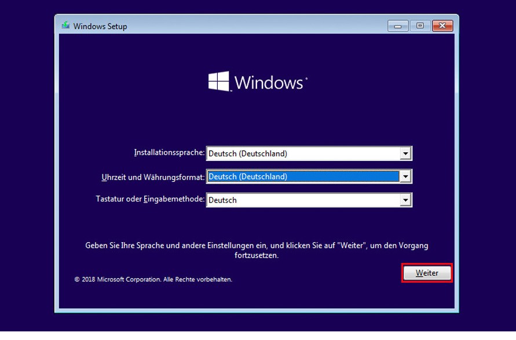Click the Windows Setup title bar icon
This screenshot has height=340, width=516.
click(65, 25)
